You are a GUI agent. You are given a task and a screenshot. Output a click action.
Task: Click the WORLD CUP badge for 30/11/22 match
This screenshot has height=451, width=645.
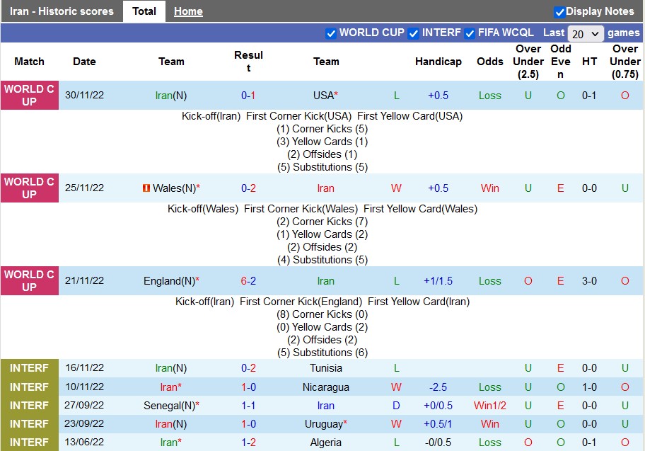[x=29, y=96]
